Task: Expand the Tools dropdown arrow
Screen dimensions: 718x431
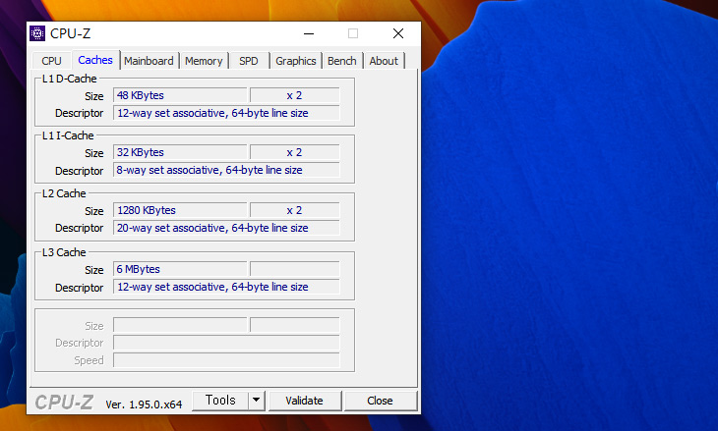Action: click(257, 401)
